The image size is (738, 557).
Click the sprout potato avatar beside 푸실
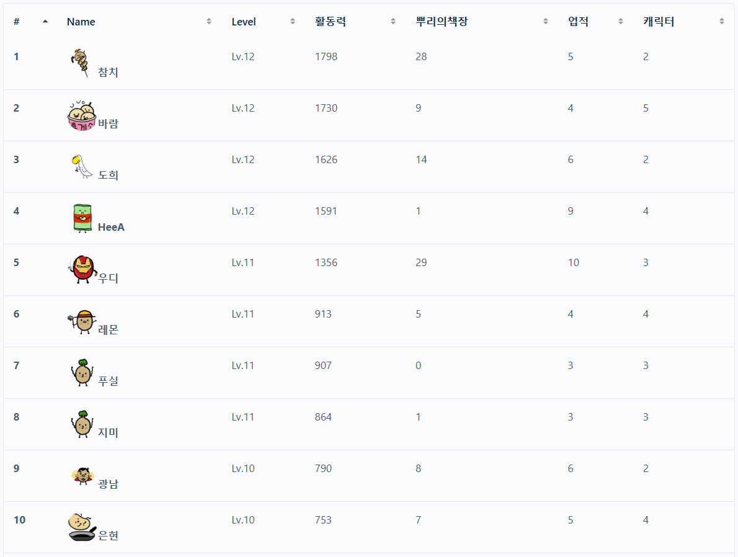[x=82, y=373]
